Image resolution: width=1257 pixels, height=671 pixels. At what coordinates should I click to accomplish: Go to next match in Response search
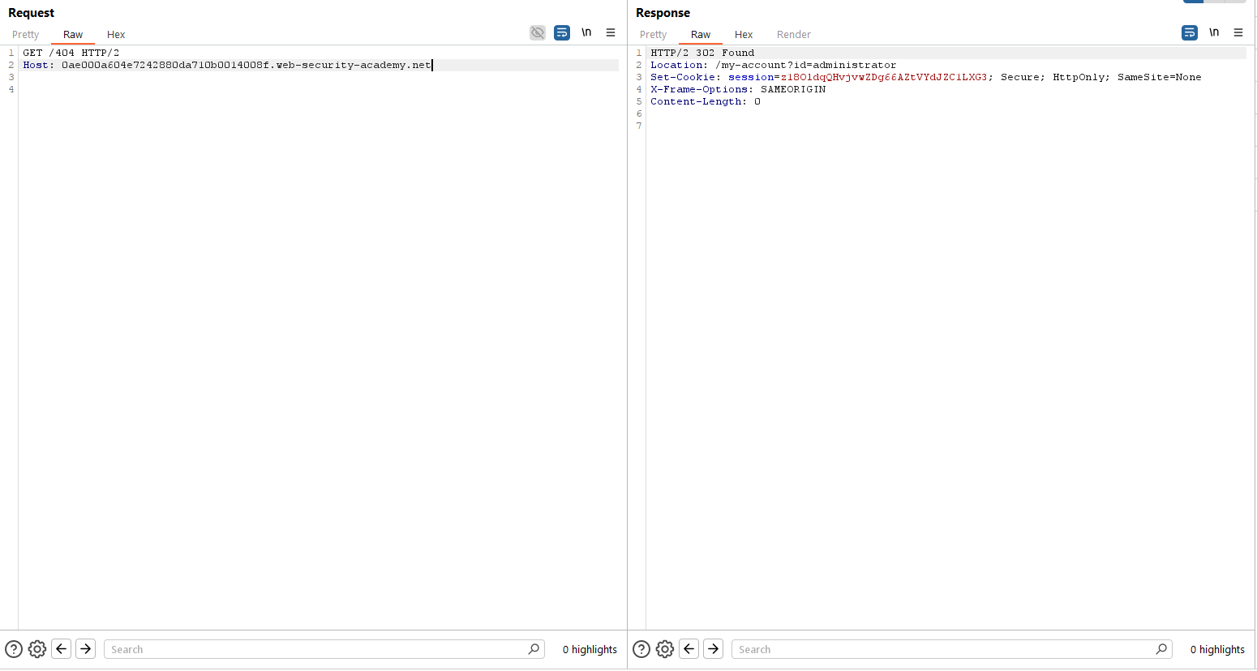(714, 649)
